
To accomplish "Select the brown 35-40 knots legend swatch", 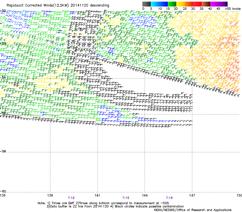I will pyautogui.click(x=206, y=4).
